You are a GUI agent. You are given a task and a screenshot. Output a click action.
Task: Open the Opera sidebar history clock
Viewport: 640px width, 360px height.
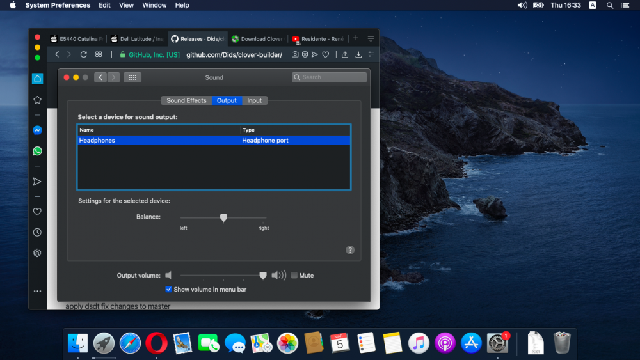click(37, 233)
